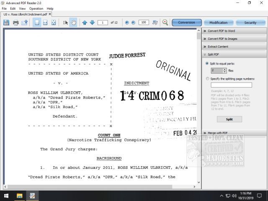Click the Print icon in toolbar
This screenshot has height=201, width=268.
[16, 23]
